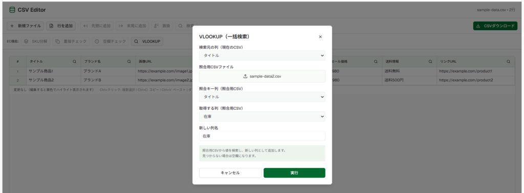
Task: Click search icon in ブランド名 column header
Action: coord(129,62)
